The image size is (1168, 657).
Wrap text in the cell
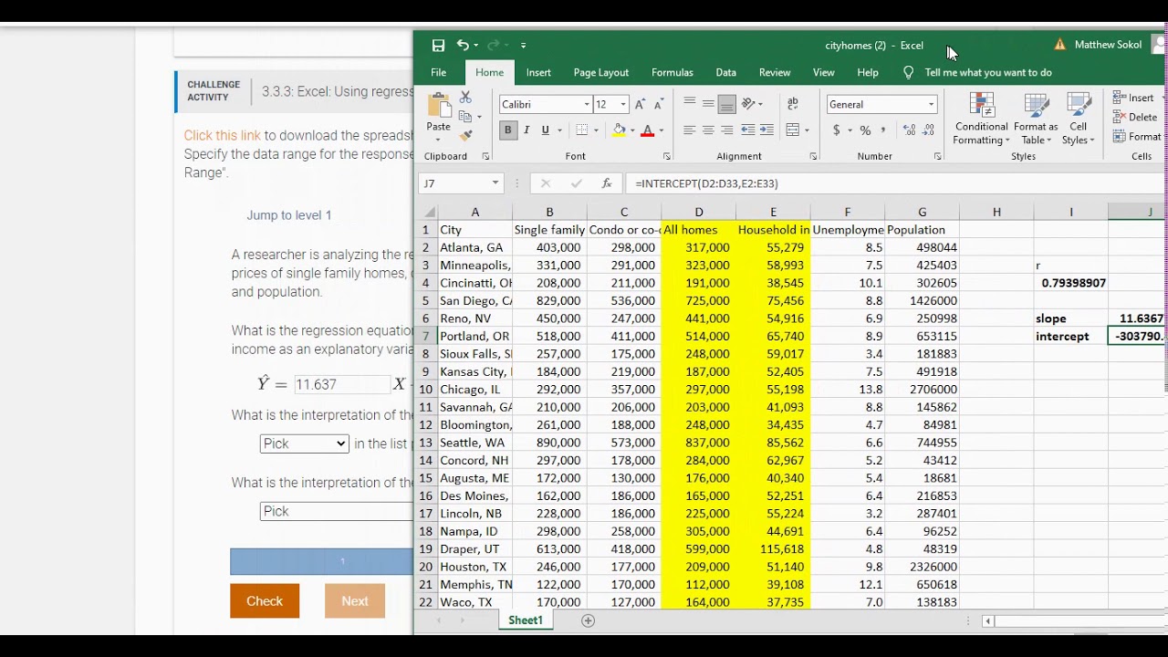pyautogui.click(x=793, y=104)
